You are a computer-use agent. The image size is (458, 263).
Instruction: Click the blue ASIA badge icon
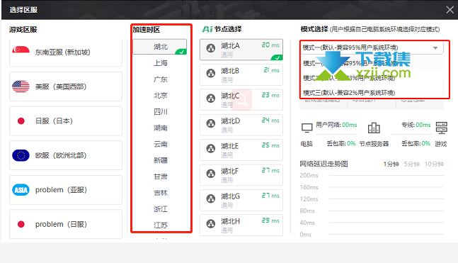click(x=21, y=190)
